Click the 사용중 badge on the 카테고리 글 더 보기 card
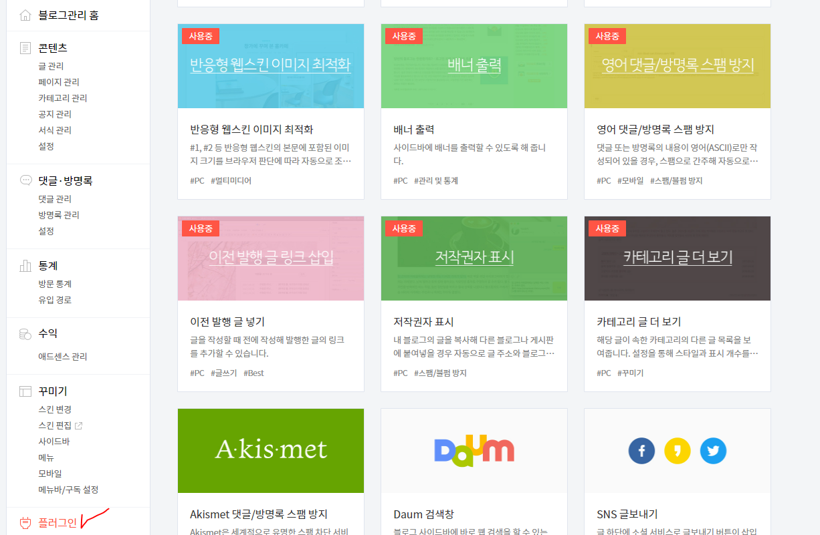The height and width of the screenshot is (535, 820). tap(607, 228)
